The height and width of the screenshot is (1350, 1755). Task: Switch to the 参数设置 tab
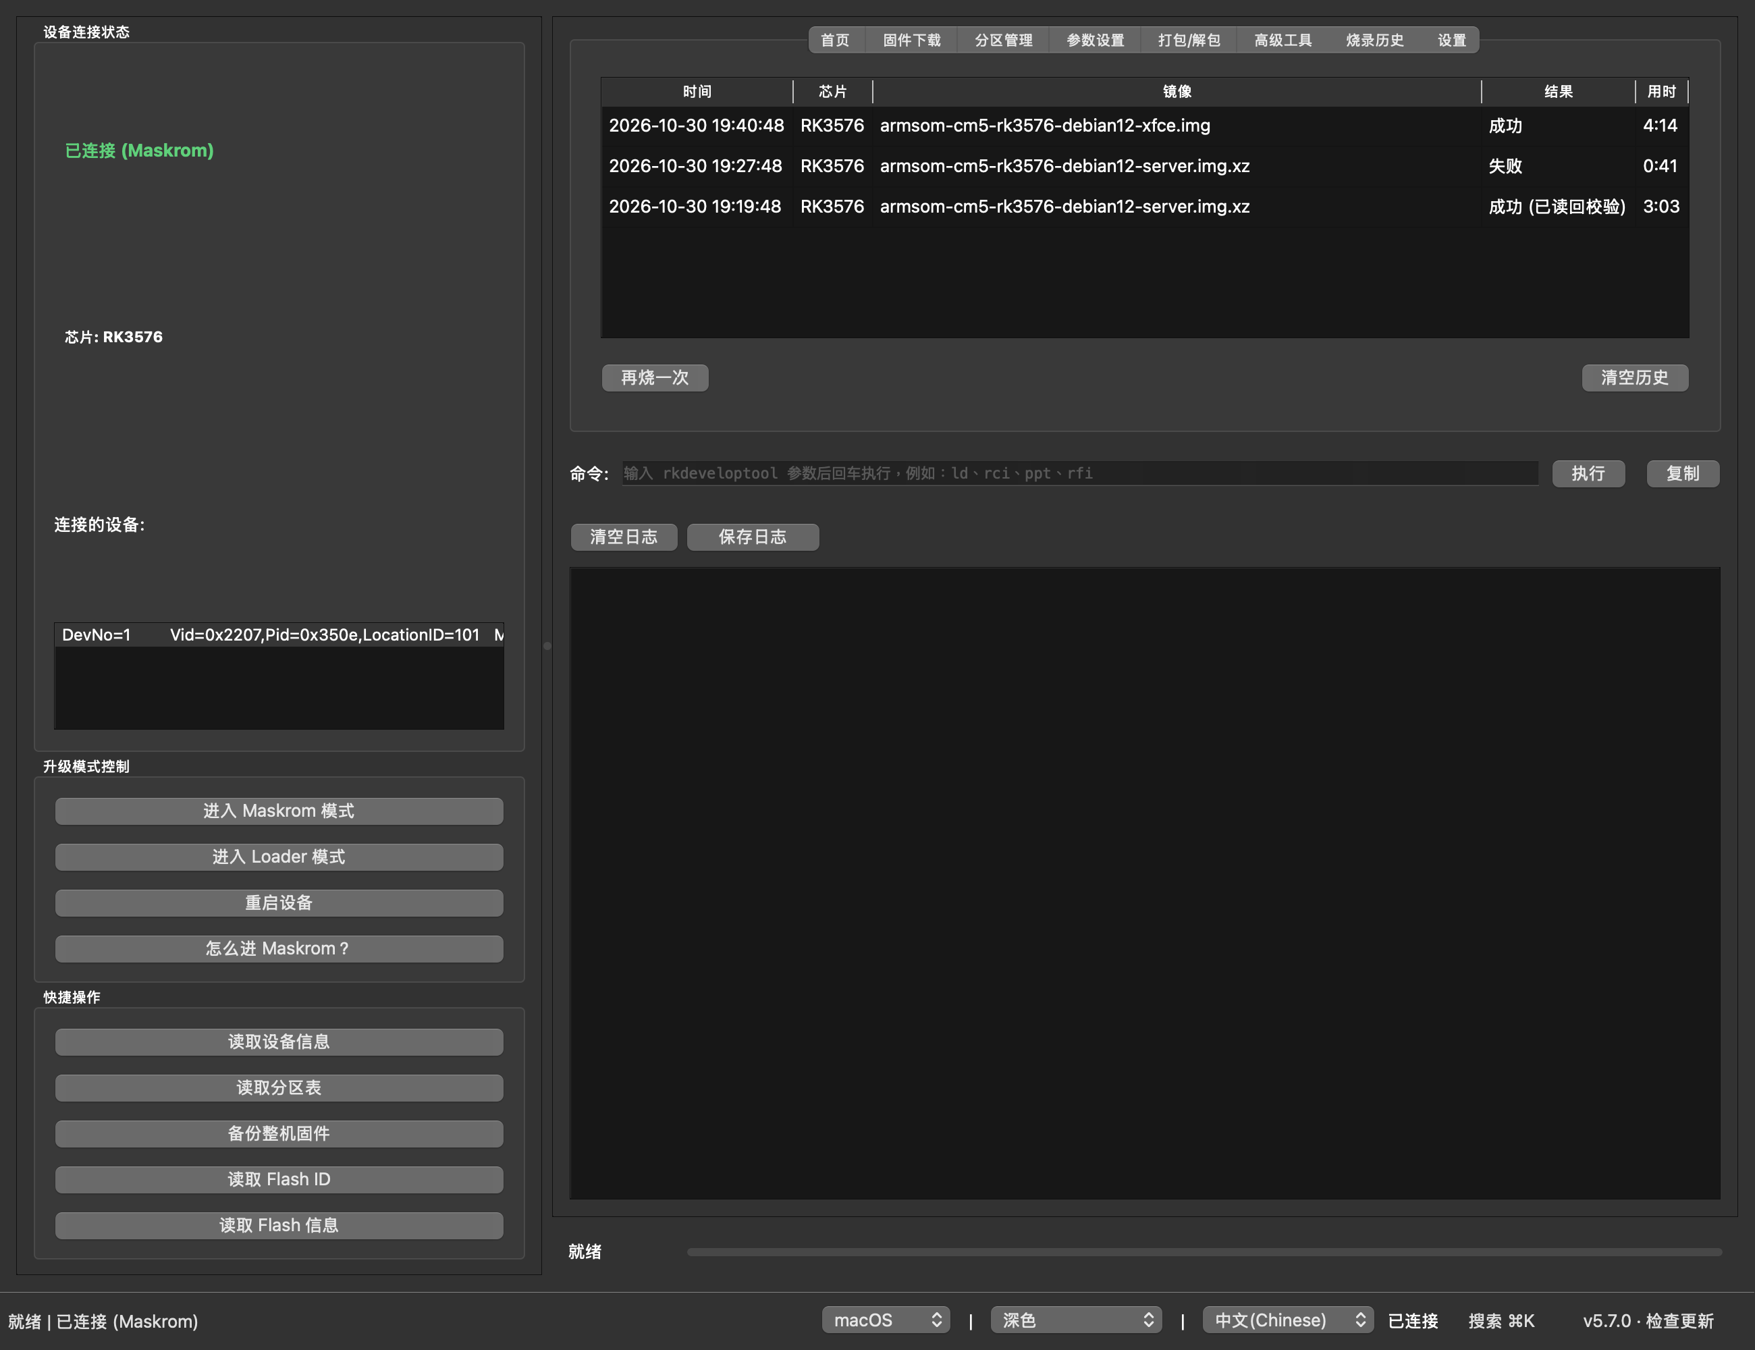coord(1094,40)
